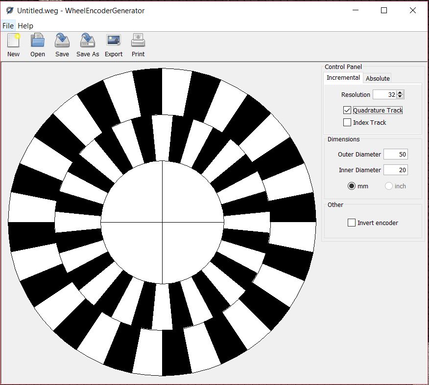Switch to the Absolute tab

pos(378,78)
